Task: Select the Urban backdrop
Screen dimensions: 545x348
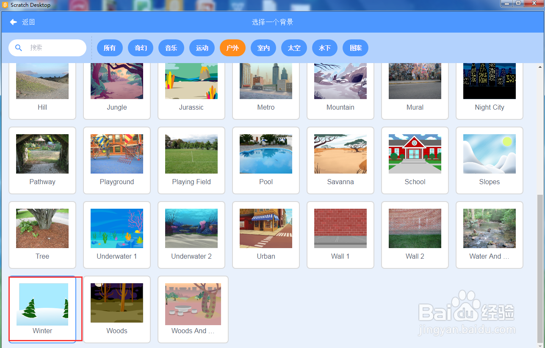Action: [x=266, y=235]
